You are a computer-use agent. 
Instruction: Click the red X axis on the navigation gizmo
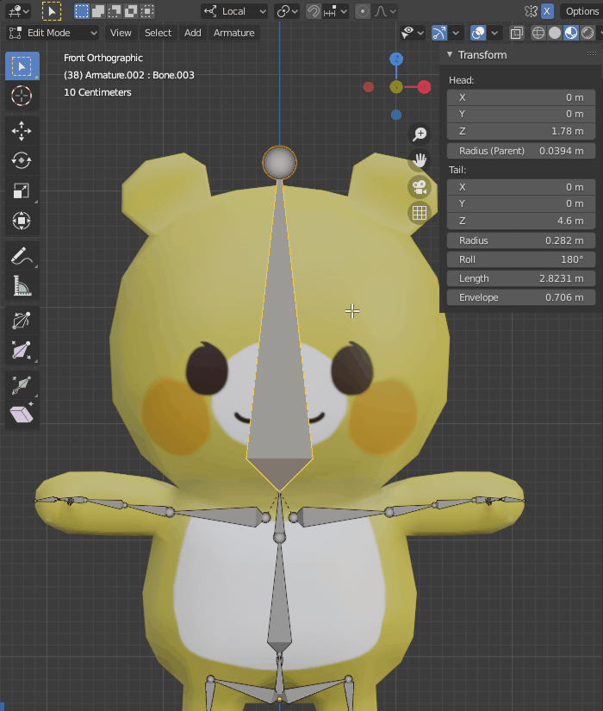click(x=424, y=86)
